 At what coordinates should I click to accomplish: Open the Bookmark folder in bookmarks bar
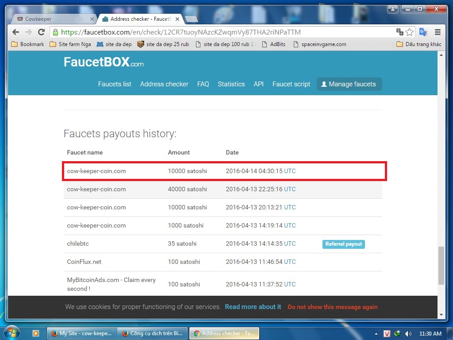point(28,44)
